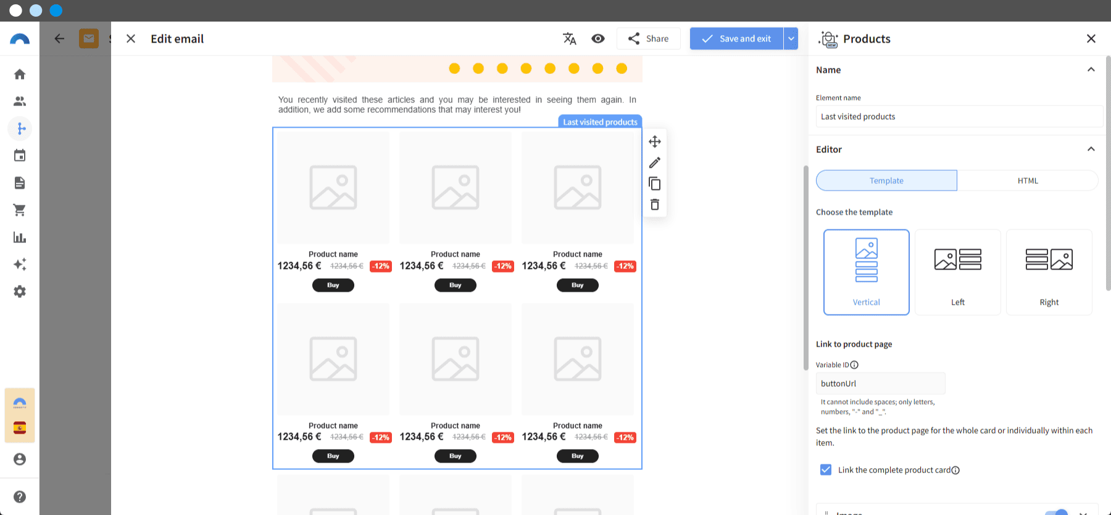Image resolution: width=1111 pixels, height=515 pixels.
Task: Select the Vertical template layout
Action: click(867, 272)
